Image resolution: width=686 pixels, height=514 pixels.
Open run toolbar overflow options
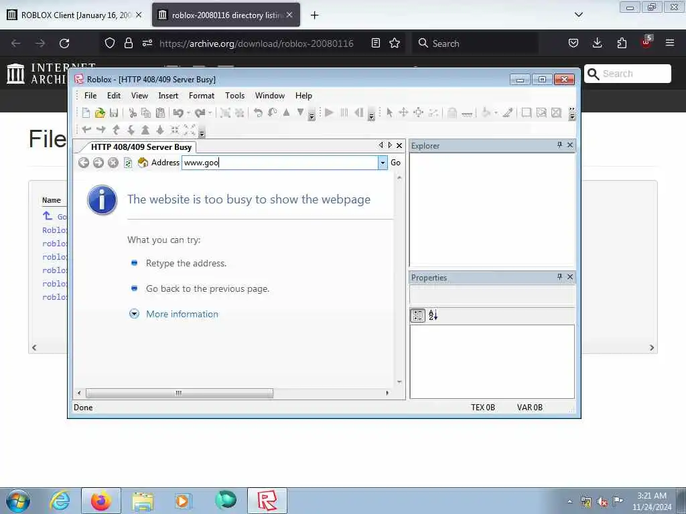(371, 114)
